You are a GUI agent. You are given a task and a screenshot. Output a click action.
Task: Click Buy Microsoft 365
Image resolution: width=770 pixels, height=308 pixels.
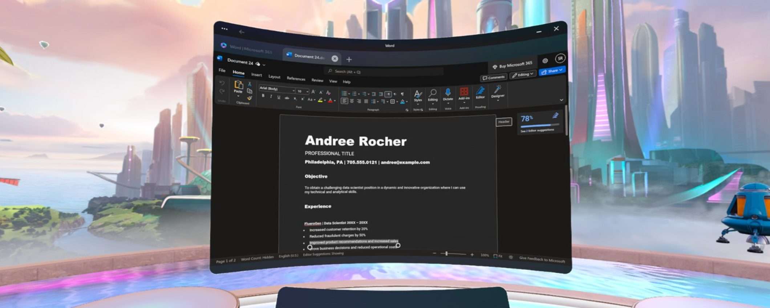click(x=512, y=65)
